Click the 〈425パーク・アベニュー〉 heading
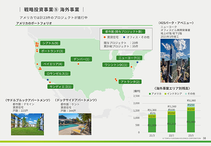211x146 pixels. point(176,23)
